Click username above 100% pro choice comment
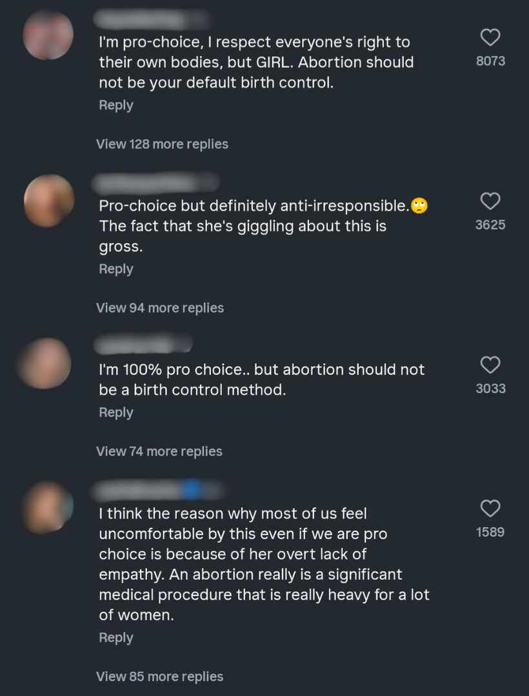Image resolution: width=529 pixels, height=696 pixels. (x=143, y=345)
